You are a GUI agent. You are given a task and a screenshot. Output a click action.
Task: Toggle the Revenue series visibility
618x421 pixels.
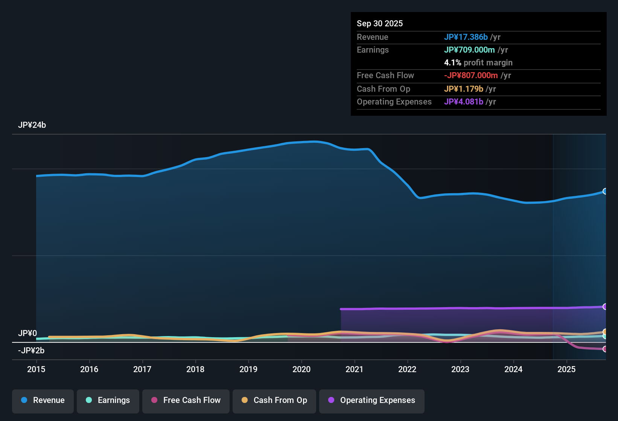pyautogui.click(x=43, y=400)
